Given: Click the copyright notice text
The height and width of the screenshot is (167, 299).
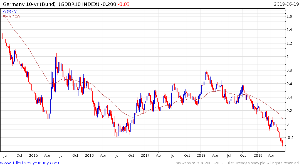Looking at the screenshot, I should click(236, 163).
